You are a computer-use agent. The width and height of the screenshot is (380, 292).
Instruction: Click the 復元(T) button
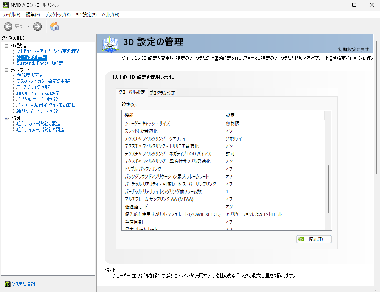314,239
